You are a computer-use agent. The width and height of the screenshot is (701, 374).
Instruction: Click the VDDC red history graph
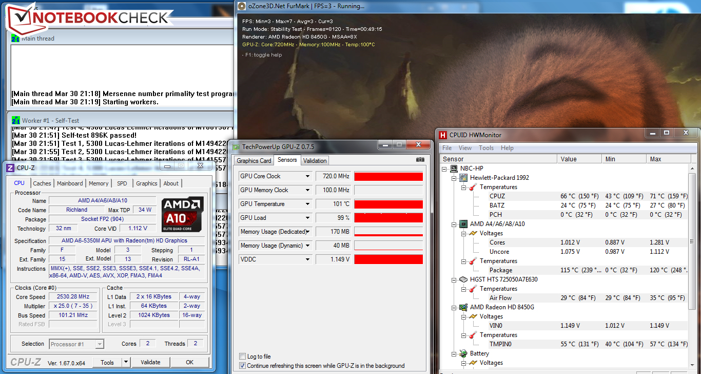(x=388, y=259)
